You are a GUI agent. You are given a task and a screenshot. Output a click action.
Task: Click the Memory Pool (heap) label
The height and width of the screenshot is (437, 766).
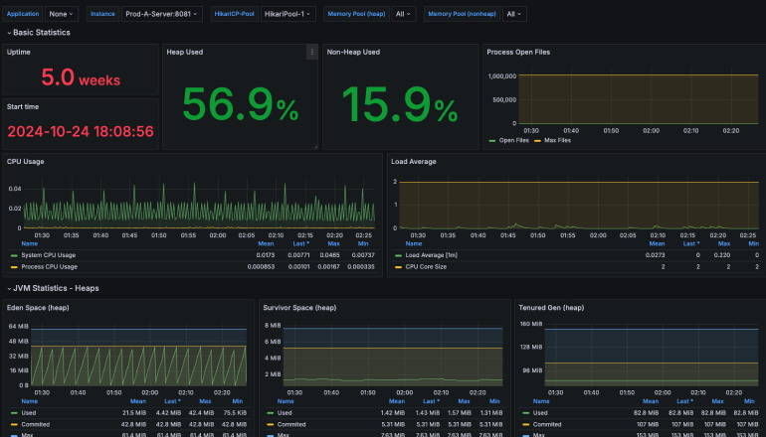pos(356,14)
